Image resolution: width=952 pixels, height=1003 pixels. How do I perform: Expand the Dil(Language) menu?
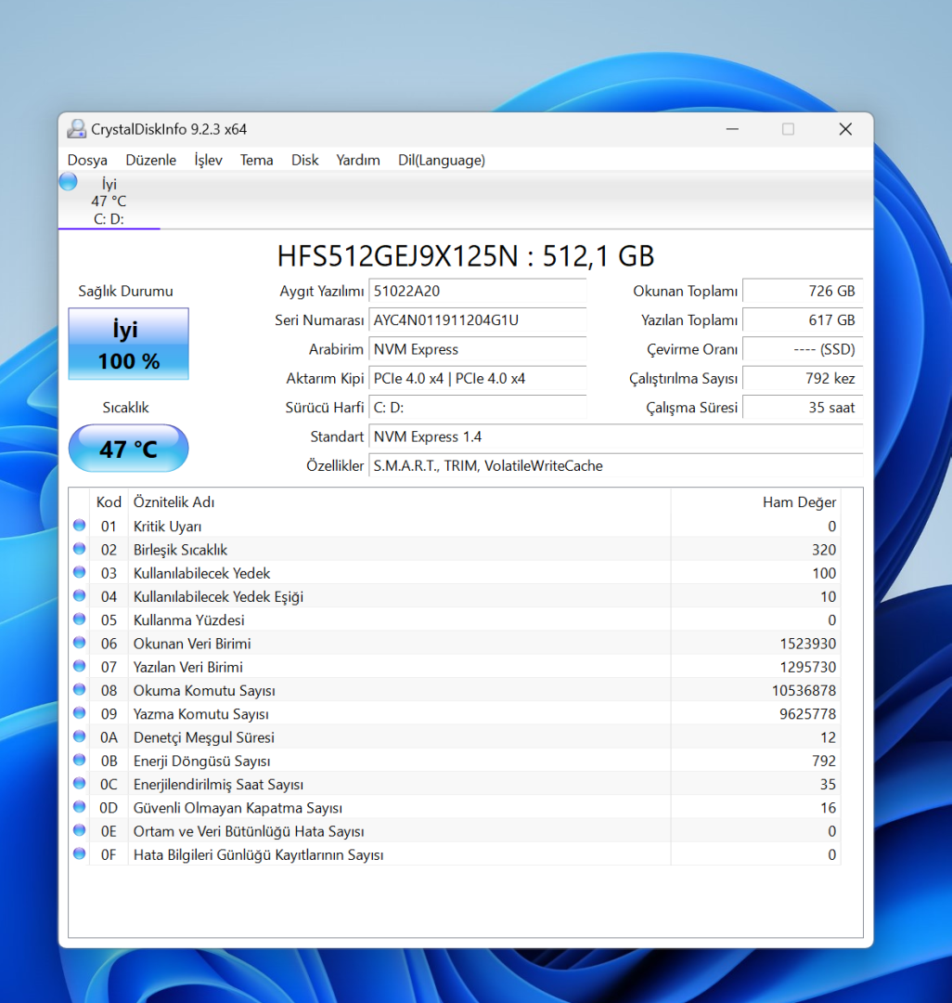click(441, 160)
